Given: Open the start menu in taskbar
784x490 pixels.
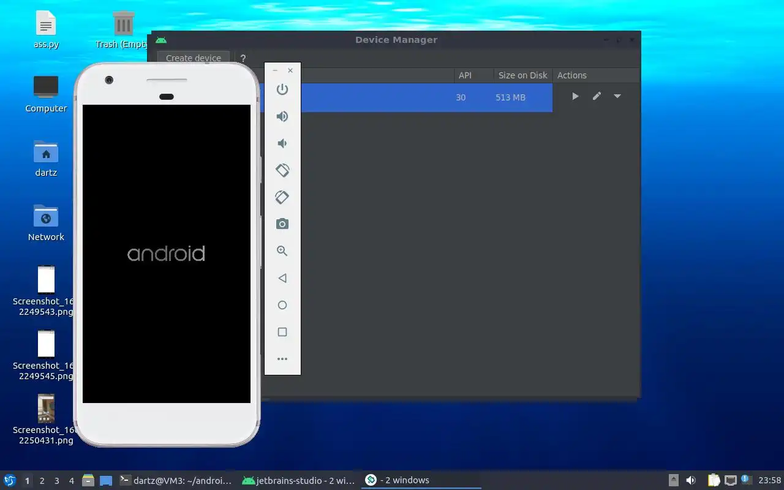Looking at the screenshot, I should [10, 480].
